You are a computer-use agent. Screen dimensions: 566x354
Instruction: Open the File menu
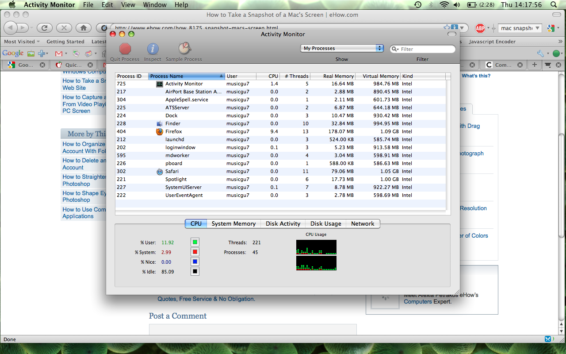point(88,5)
